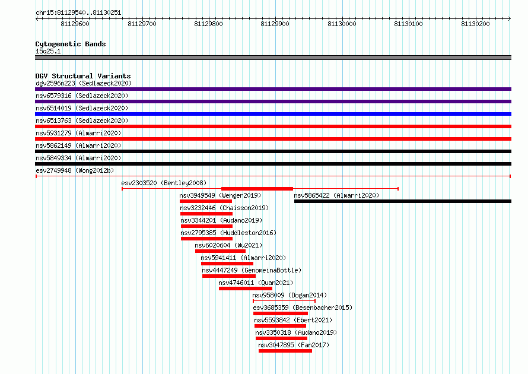Screen dimensions: 528x374
Task: Click the purple bar under dgv2596n223
Action: (x=273, y=89)
